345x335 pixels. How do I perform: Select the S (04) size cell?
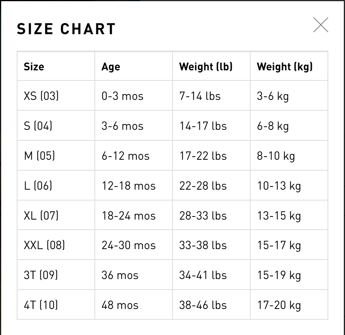(38, 126)
